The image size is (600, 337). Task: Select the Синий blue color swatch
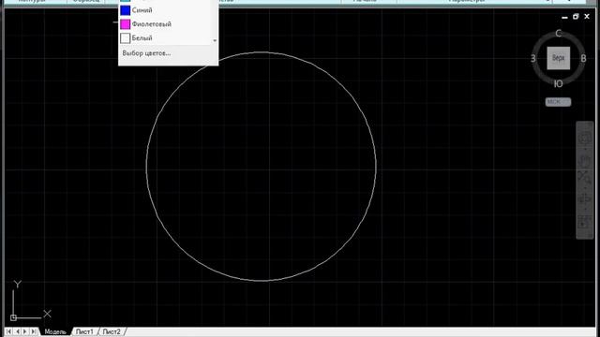[125, 10]
